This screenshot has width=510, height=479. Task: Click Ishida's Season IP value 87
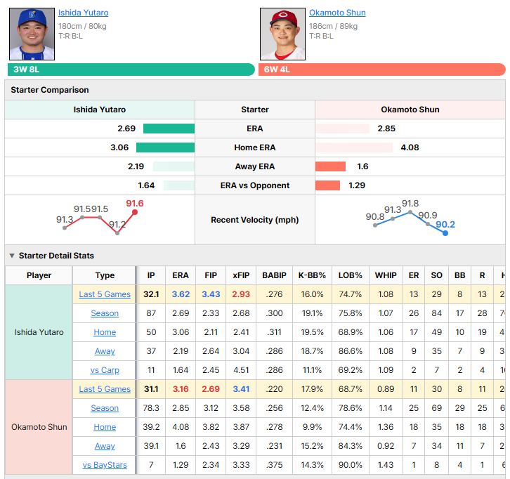click(x=151, y=313)
